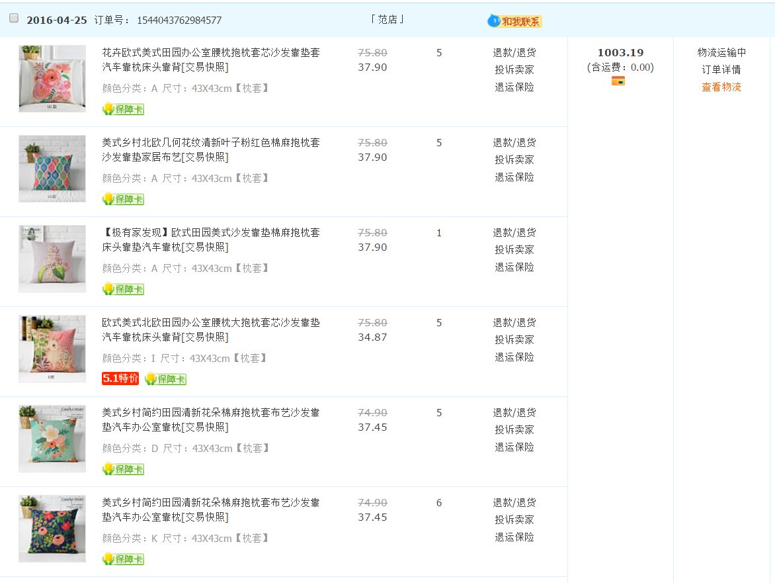
Task: Open 美式乡村北欧几何花纹 item title
Action: point(211,150)
